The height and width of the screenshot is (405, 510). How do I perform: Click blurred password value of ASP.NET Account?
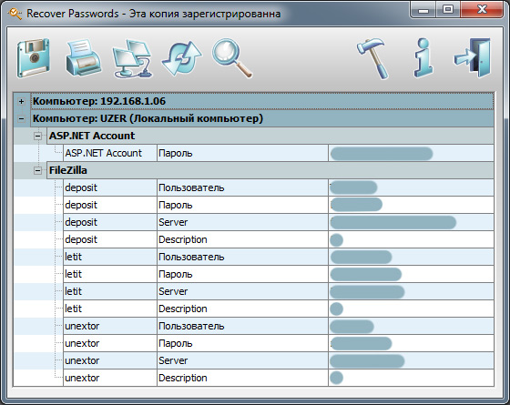[382, 154]
